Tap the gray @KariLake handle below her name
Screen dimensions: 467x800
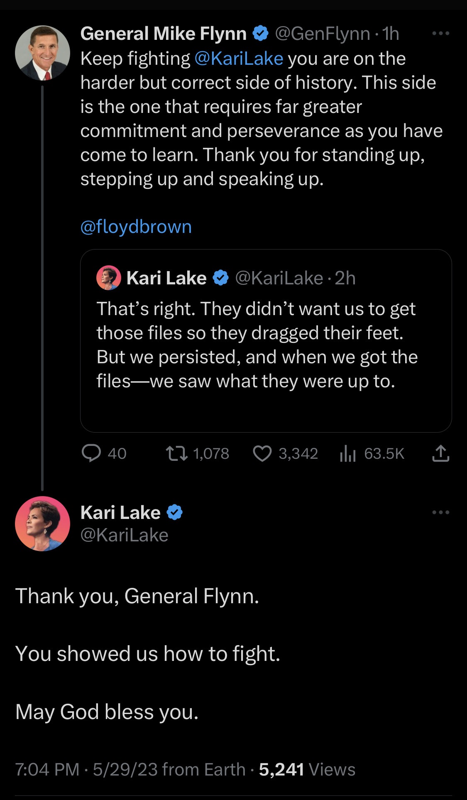click(x=124, y=535)
